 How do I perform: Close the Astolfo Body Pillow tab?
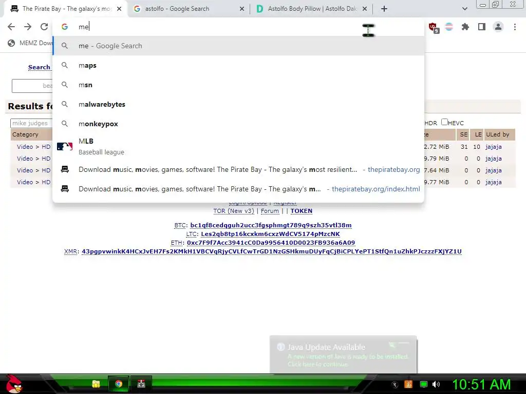(365, 9)
